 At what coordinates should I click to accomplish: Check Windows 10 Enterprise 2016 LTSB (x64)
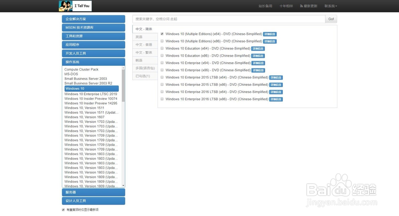(162, 92)
